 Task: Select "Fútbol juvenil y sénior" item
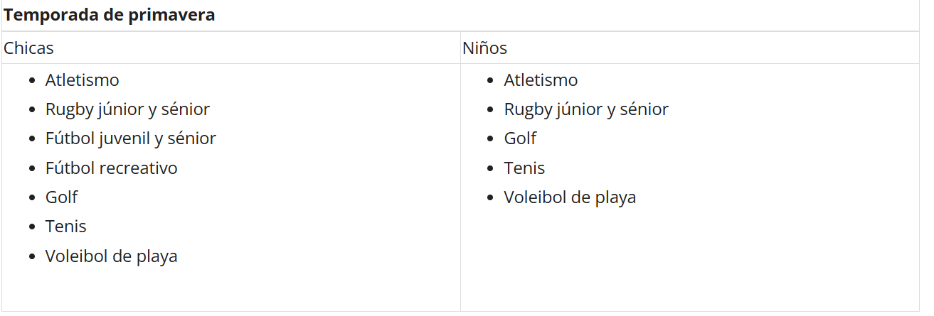(x=130, y=138)
